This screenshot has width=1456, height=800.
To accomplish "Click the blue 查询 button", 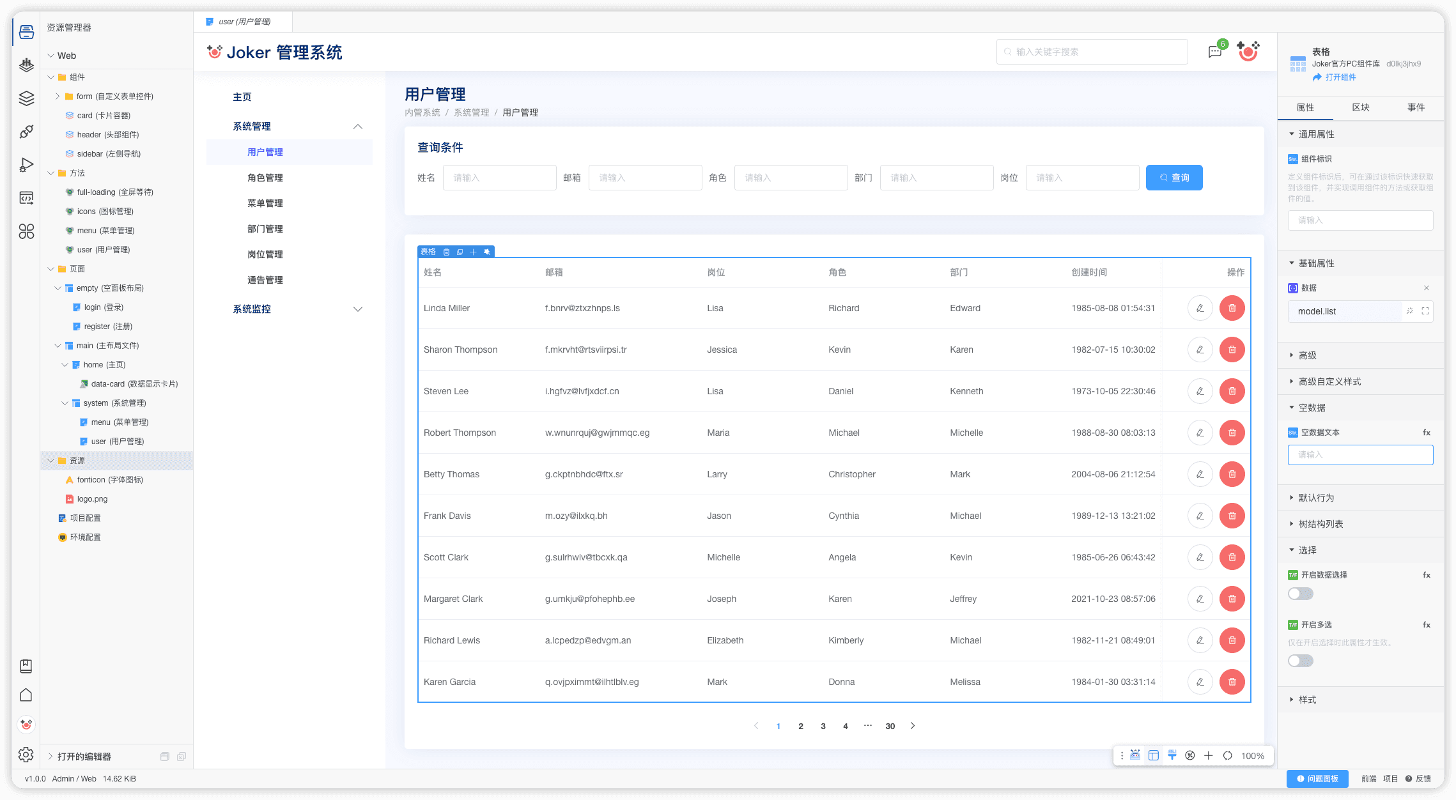I will (1173, 178).
